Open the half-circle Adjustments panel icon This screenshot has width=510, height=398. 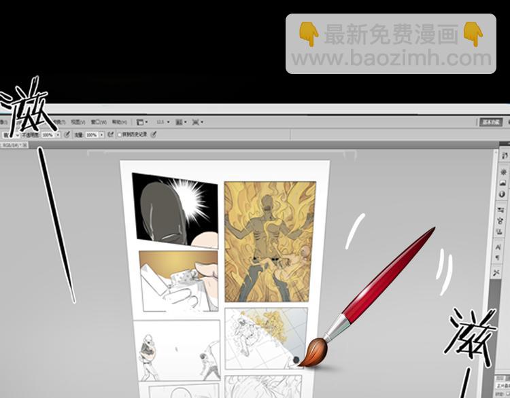point(503,194)
